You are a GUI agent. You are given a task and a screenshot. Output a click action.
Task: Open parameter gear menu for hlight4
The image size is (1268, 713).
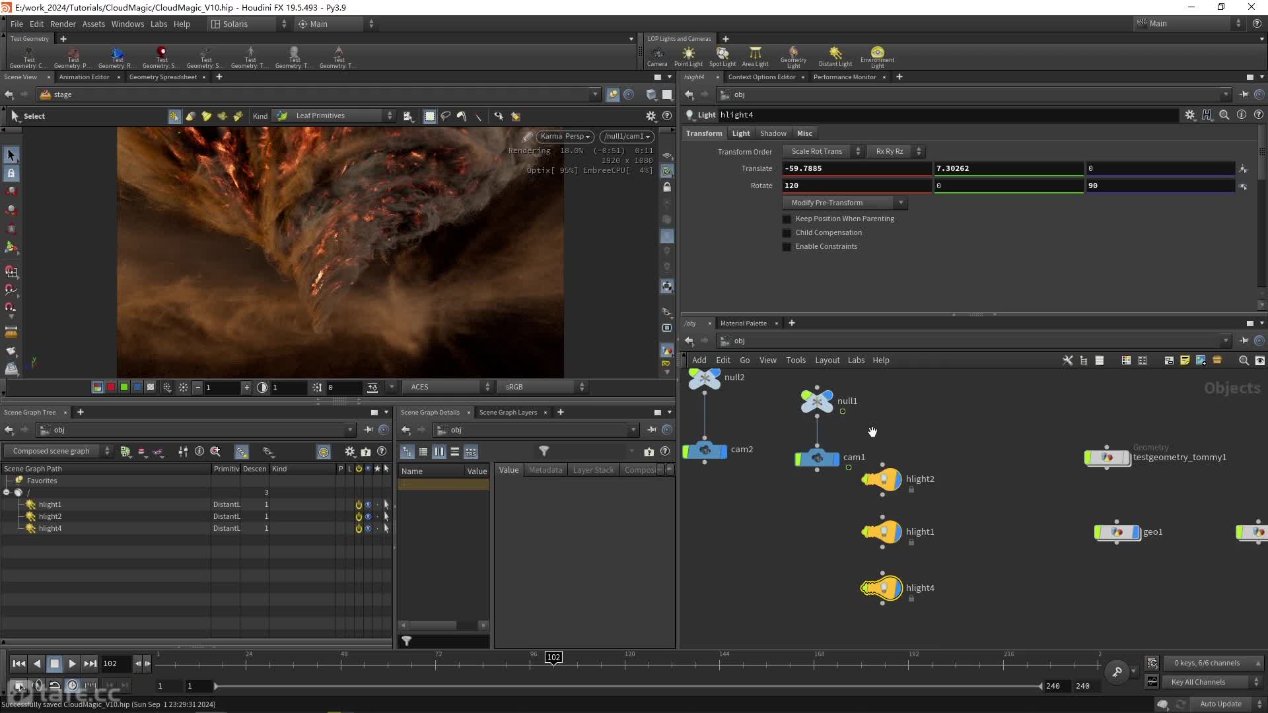(x=1189, y=115)
